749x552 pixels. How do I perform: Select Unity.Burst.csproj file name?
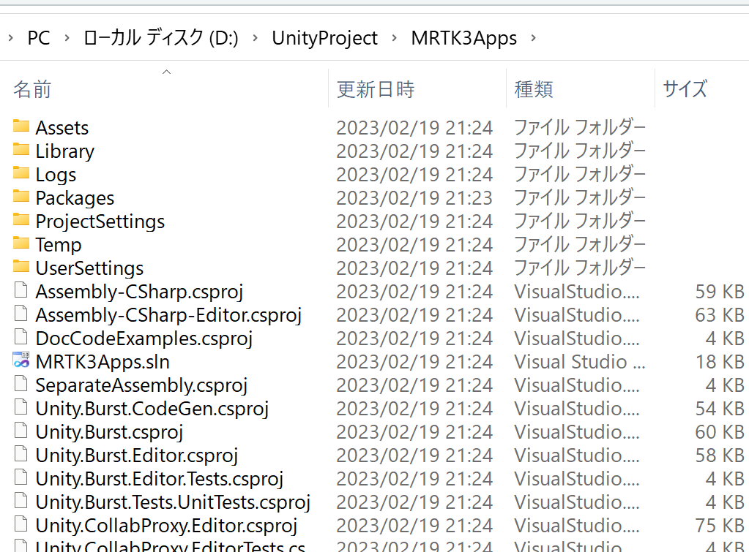[109, 432]
